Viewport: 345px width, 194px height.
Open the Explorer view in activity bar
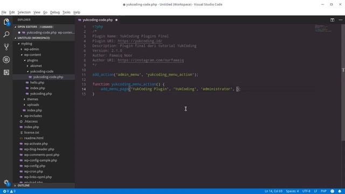tap(6, 22)
